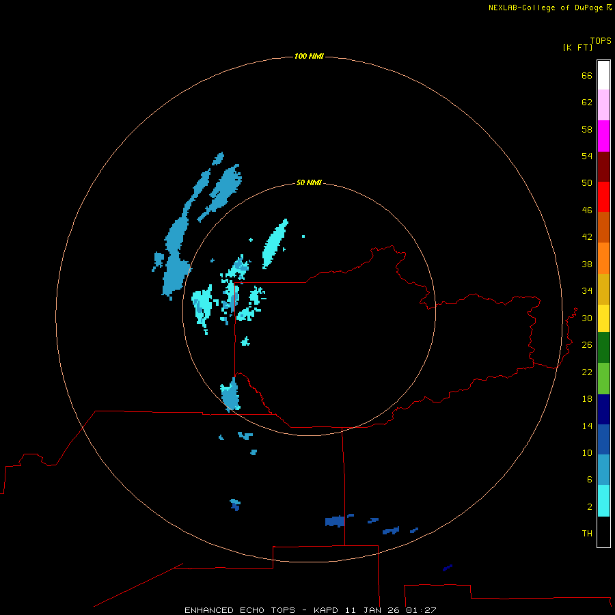
Task: Click the legend value '30'
Action: (587, 318)
